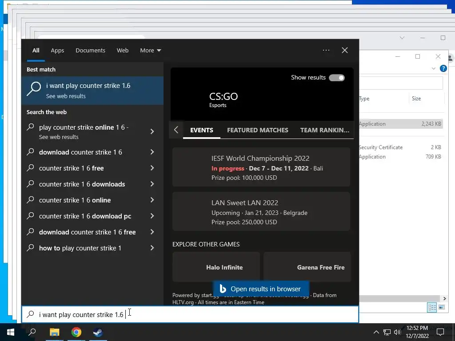Select 'counter strike 1 6 online' suggestion text
The width and height of the screenshot is (455, 341).
pos(75,200)
